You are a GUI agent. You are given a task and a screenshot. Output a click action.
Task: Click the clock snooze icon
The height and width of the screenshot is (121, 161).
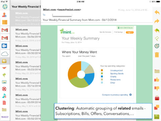tap(157, 46)
